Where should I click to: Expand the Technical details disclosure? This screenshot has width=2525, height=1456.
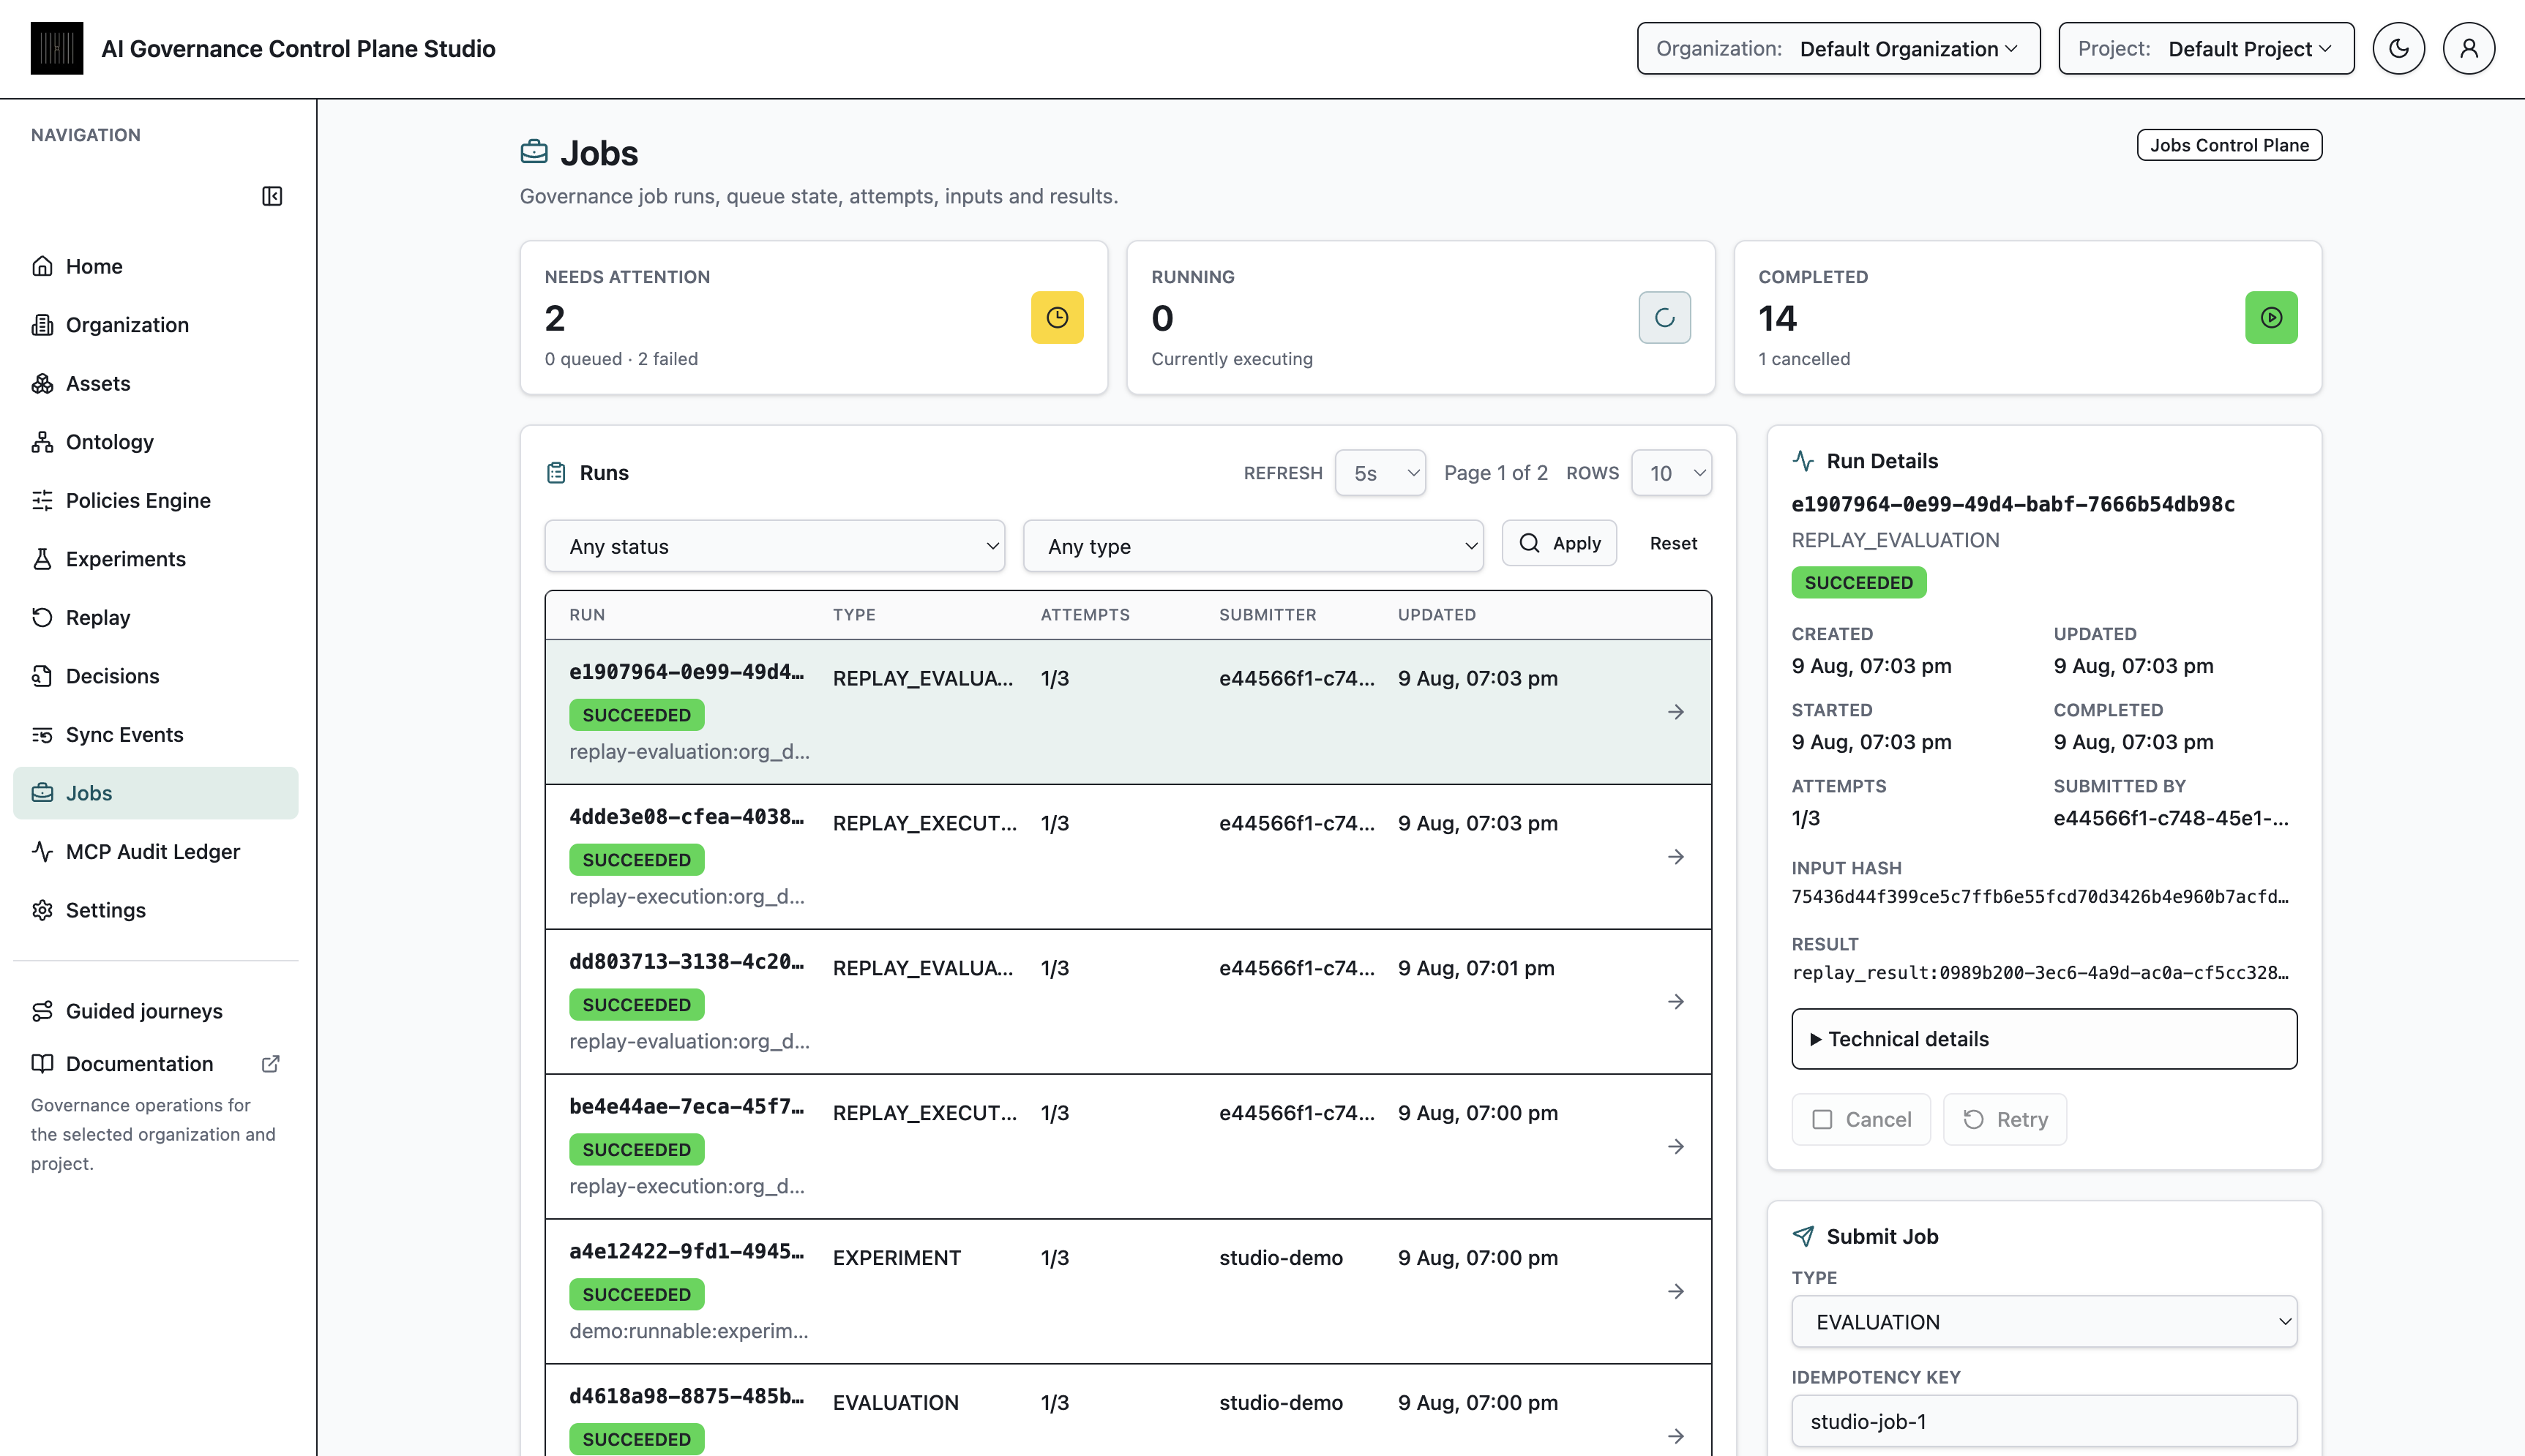pyautogui.click(x=2044, y=1039)
